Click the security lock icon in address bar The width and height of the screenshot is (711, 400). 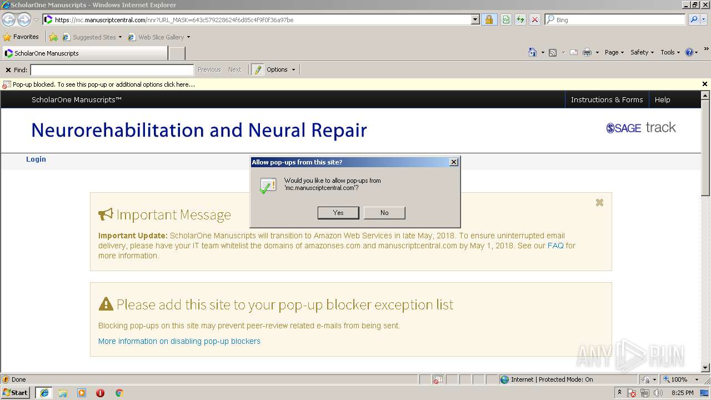coord(489,19)
